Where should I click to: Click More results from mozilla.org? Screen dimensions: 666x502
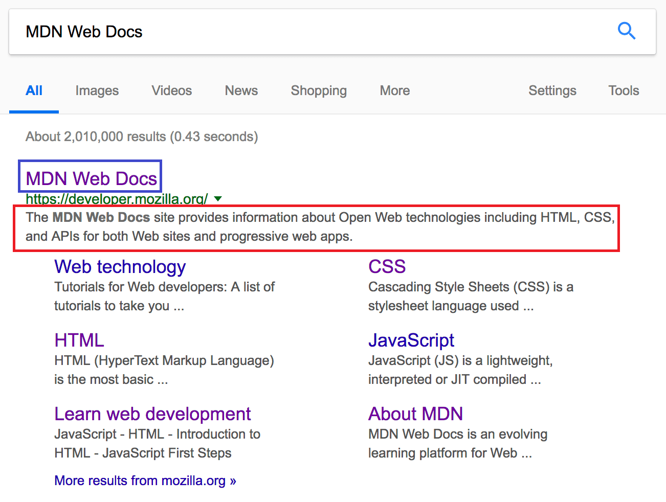click(x=145, y=481)
